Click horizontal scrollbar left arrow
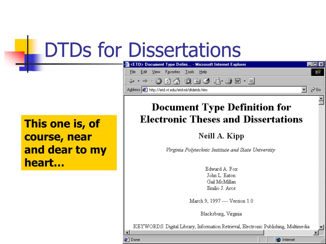Viewport: 326px width, 244px height. [127, 233]
